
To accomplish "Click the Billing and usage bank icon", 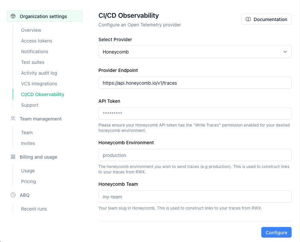I will pyautogui.click(x=13, y=157).
